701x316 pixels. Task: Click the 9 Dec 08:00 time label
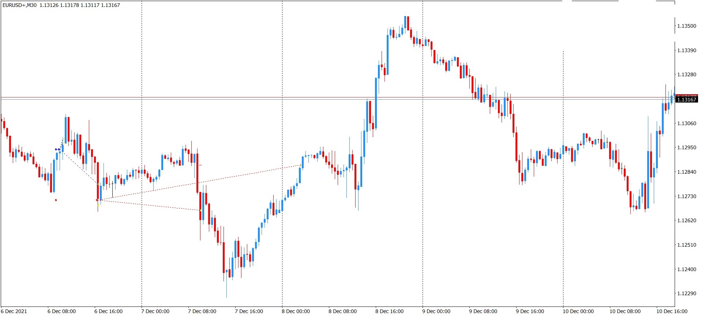pos(483,311)
